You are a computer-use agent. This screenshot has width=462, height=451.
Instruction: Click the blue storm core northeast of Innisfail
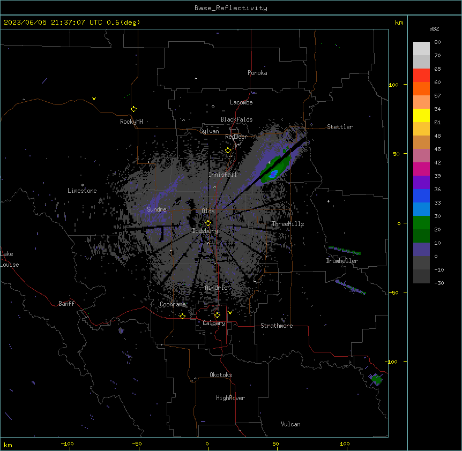point(273,174)
